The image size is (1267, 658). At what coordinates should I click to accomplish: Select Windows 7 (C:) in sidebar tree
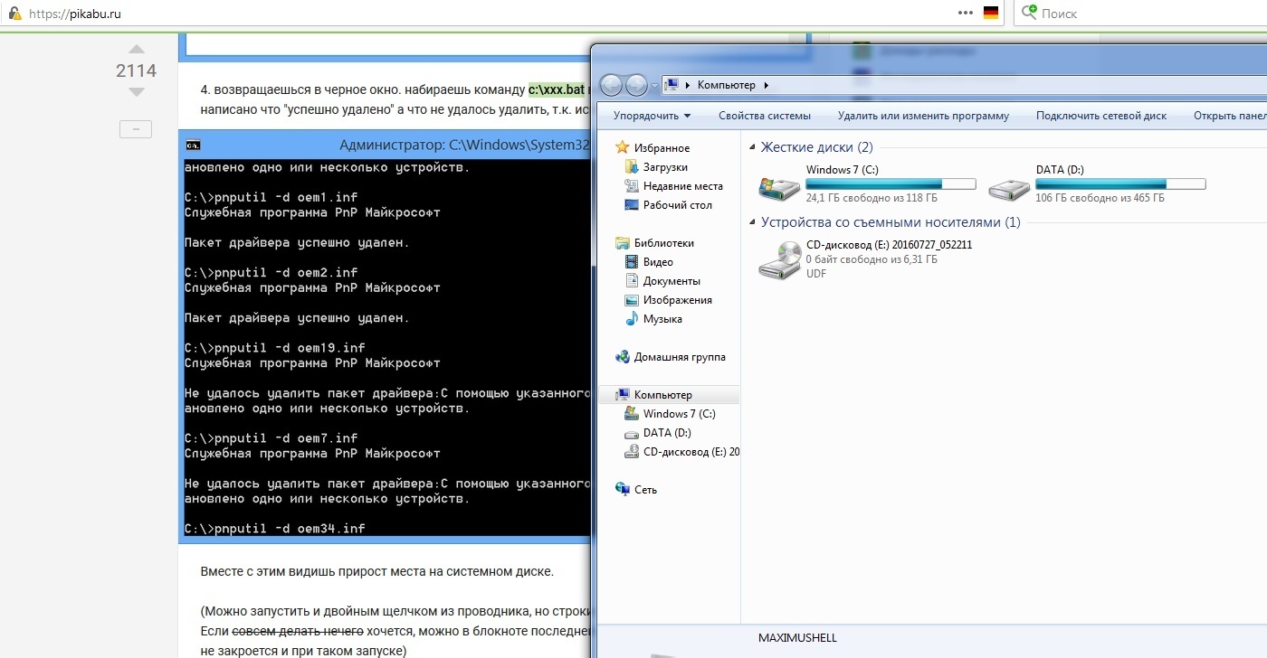[679, 414]
